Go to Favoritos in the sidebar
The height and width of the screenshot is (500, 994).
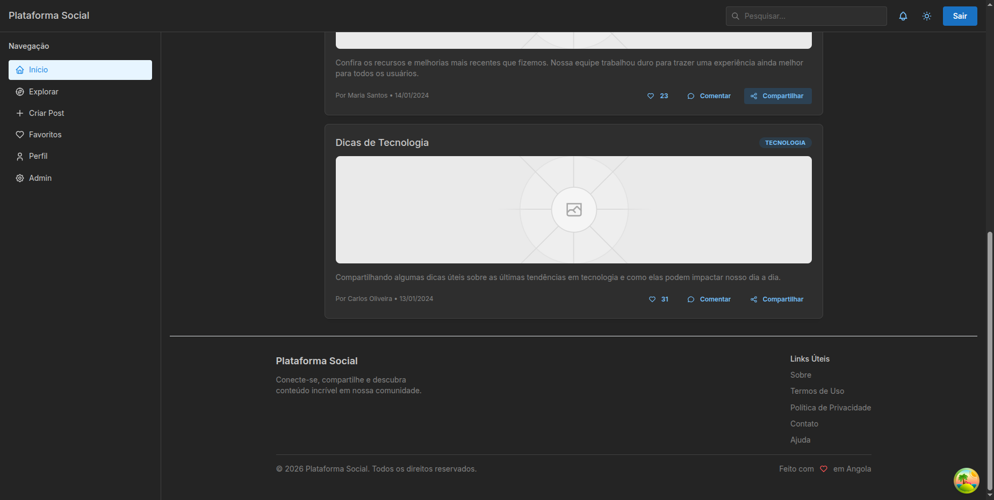[45, 135]
